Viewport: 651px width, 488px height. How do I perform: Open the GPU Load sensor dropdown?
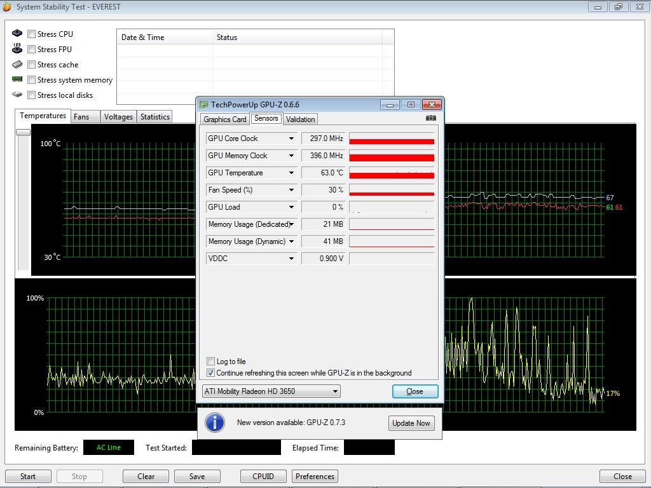pos(291,207)
